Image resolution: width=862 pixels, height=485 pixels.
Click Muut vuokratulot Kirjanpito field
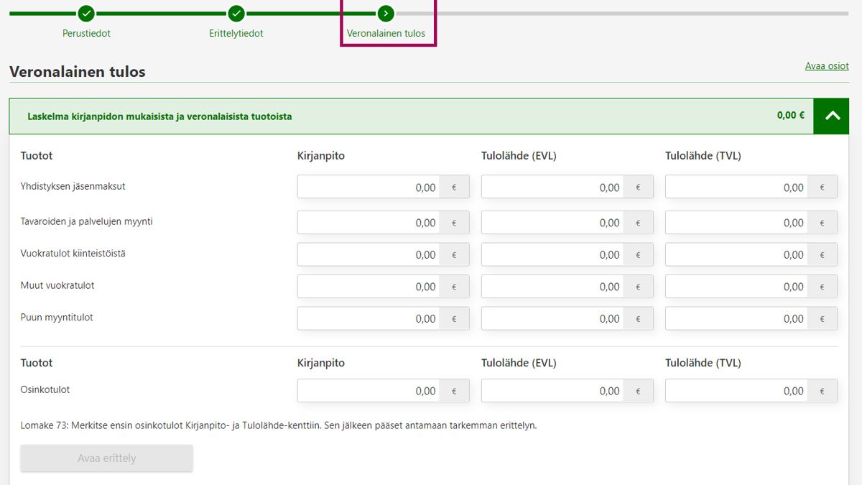click(369, 287)
